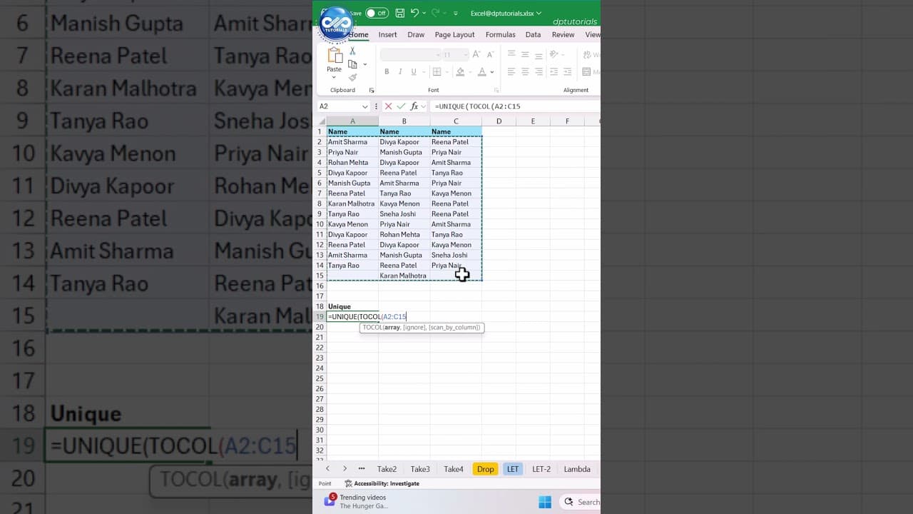
Task: Click the Save icon in Quick Access toolbar
Action: pyautogui.click(x=400, y=13)
